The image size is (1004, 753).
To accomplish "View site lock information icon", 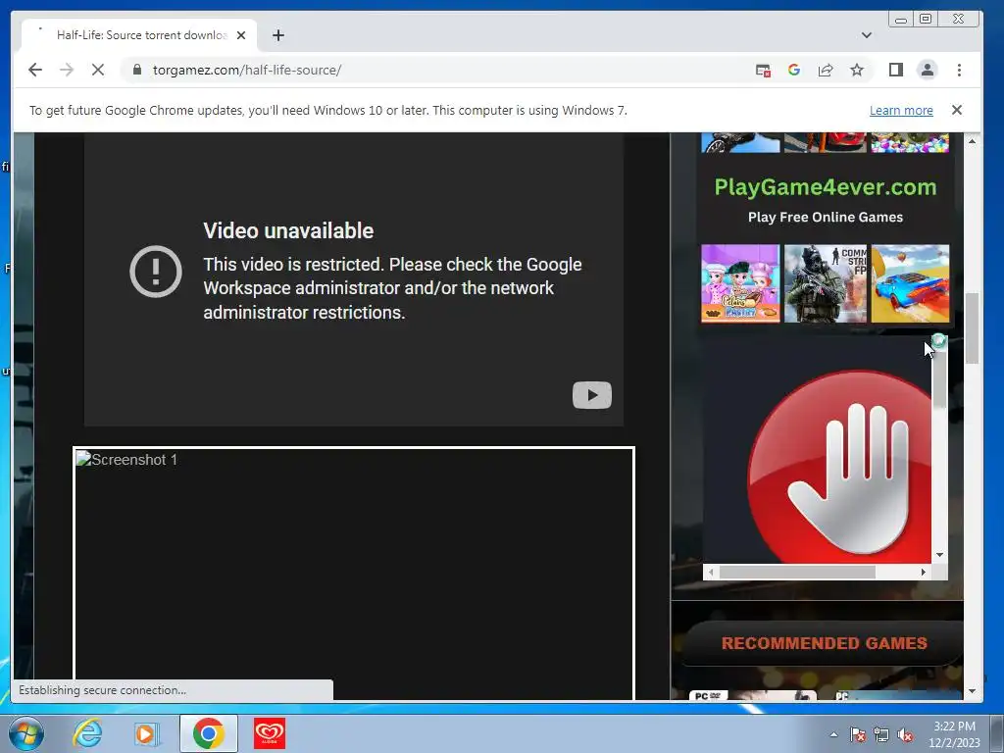I will (x=136, y=70).
